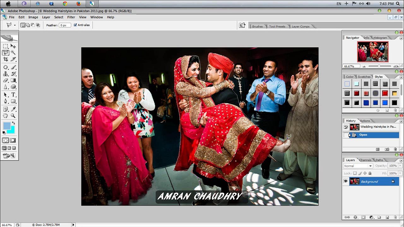
Task: Create new document from current state
Action: point(378,149)
